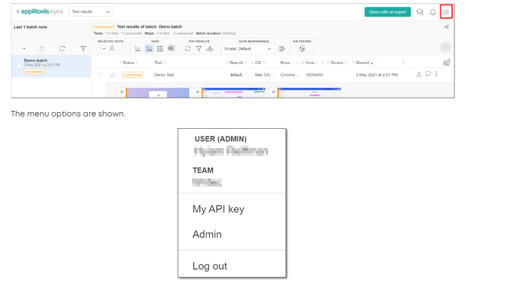This screenshot has height=289, width=528.
Task: Sort table by Branch column
Action: click(238, 63)
